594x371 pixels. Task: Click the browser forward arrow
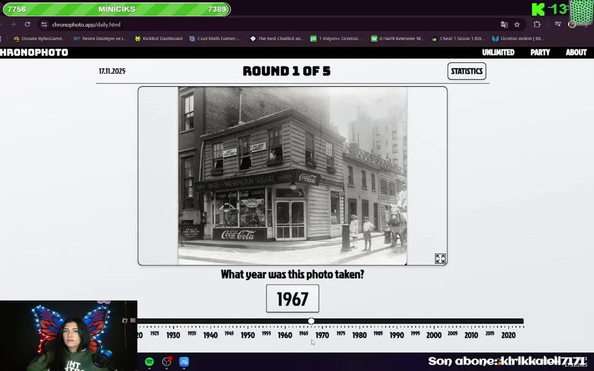coord(13,24)
